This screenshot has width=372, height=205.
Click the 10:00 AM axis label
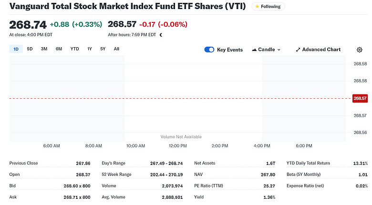click(136, 146)
